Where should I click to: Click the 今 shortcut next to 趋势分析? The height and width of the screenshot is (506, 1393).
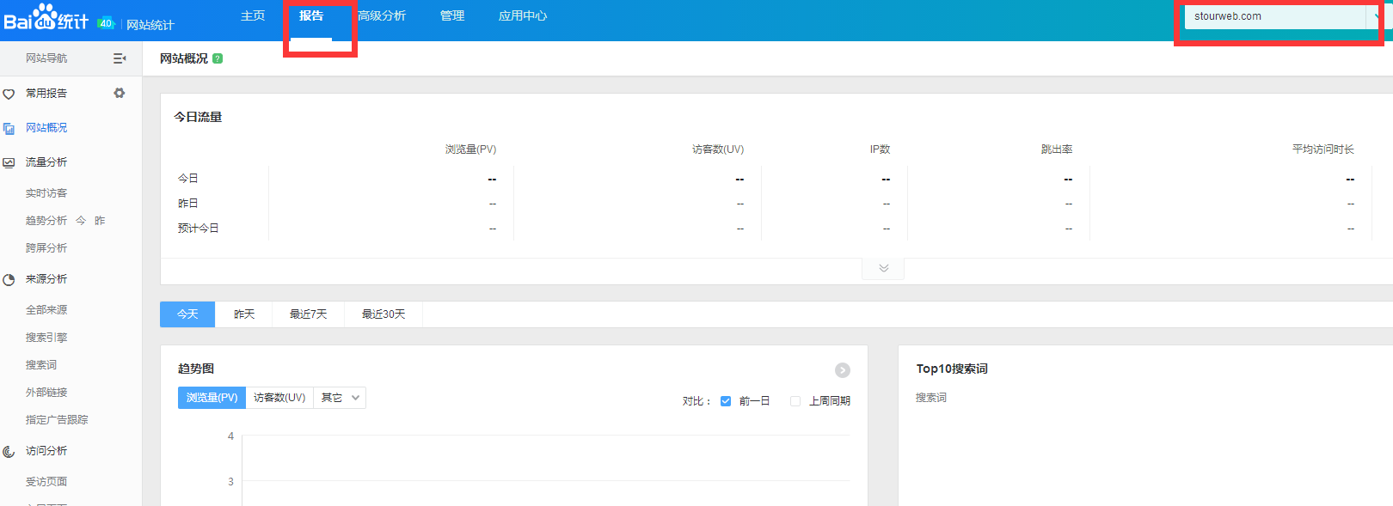(81, 221)
